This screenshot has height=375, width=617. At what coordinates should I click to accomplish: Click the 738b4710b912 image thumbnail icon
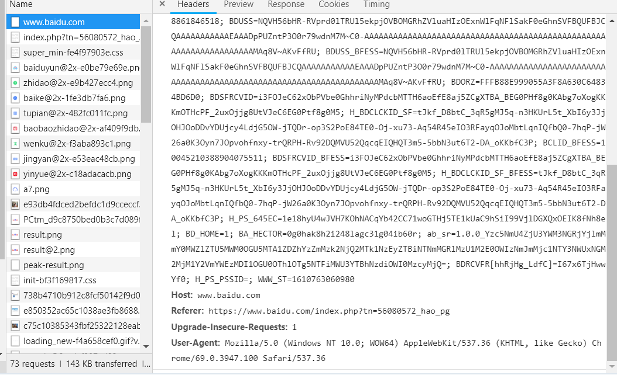[15, 296]
